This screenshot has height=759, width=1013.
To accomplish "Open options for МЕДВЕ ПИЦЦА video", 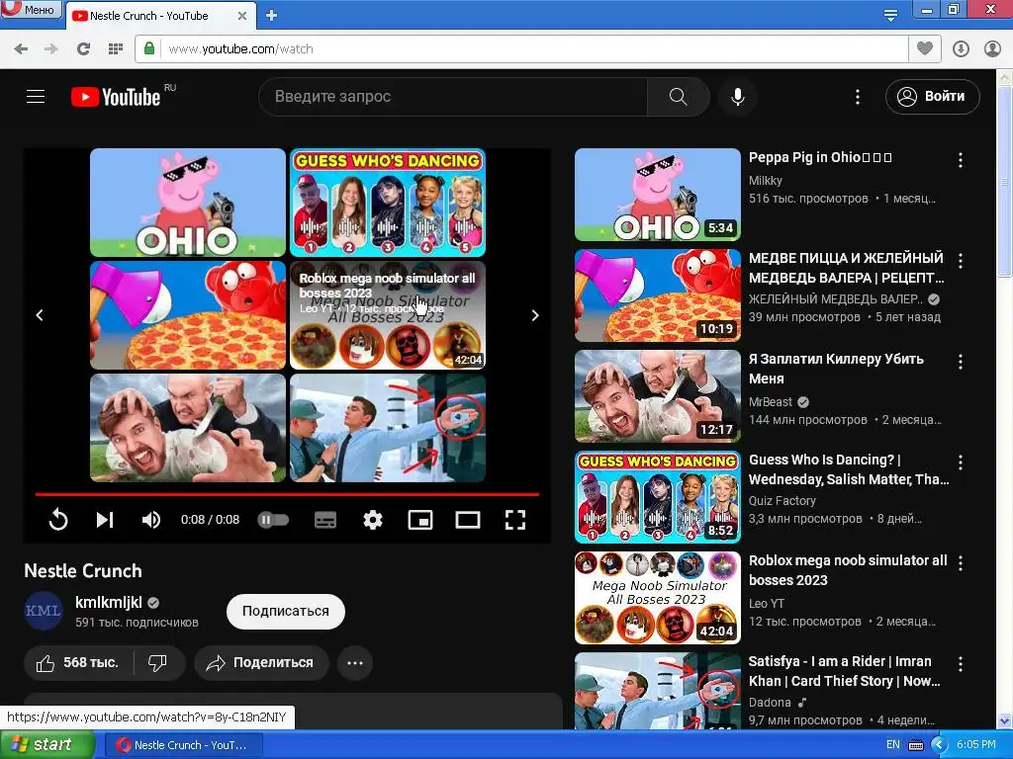I will point(961,261).
